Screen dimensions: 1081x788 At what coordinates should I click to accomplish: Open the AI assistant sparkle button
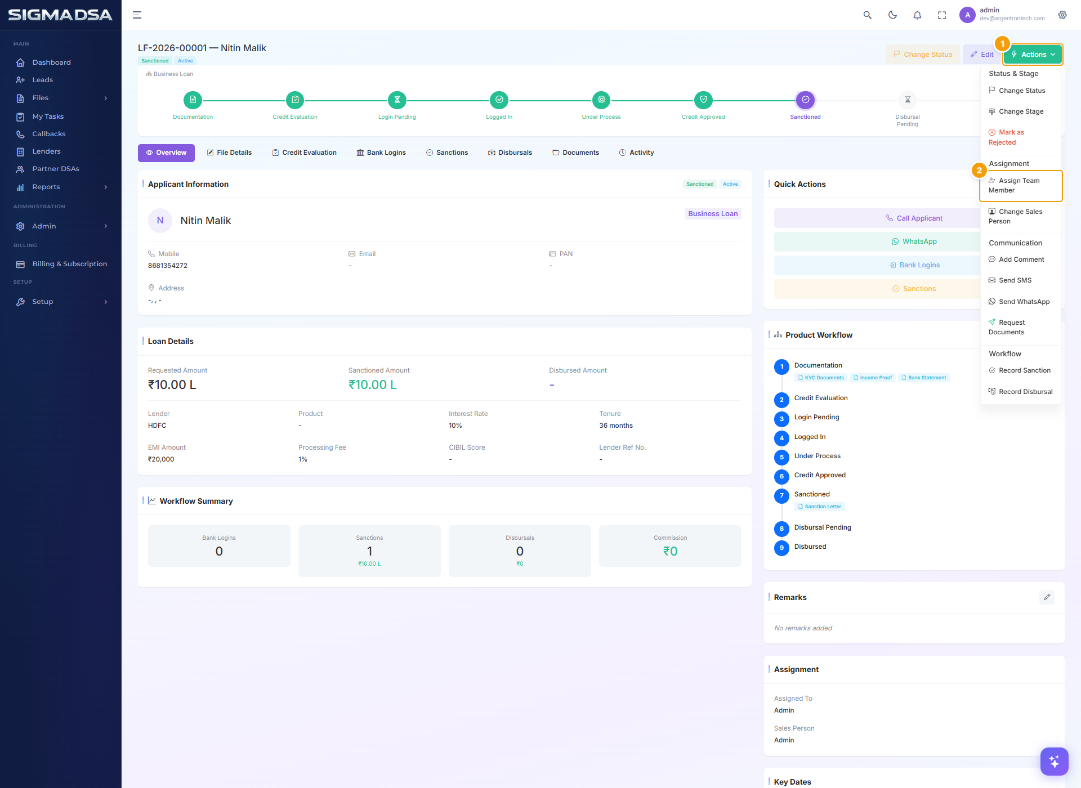(1054, 762)
